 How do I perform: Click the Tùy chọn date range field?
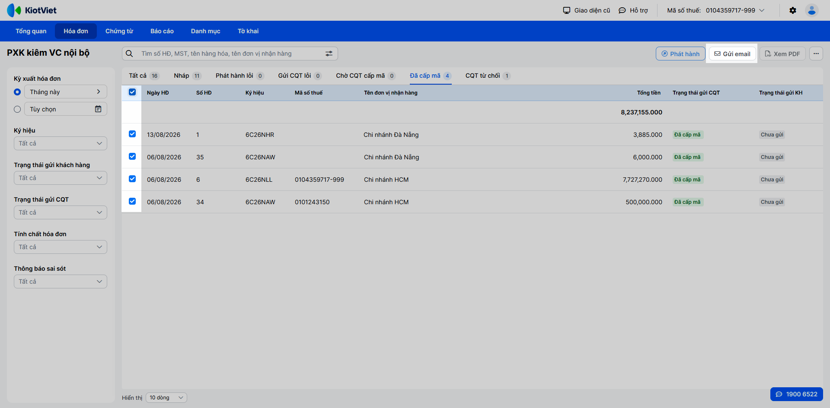[66, 109]
